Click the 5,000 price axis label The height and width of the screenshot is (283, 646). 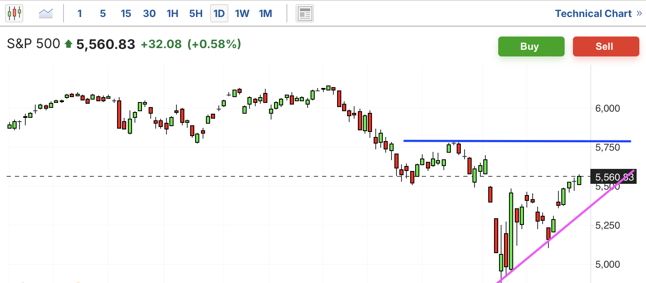click(608, 265)
